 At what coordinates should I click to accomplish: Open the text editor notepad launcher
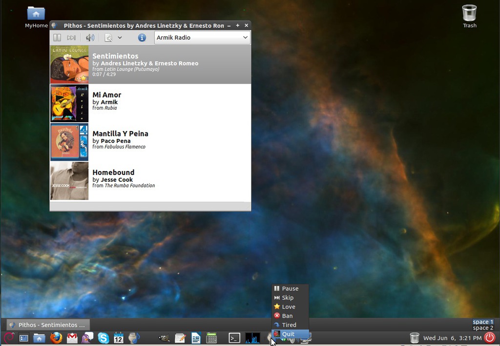180,338
